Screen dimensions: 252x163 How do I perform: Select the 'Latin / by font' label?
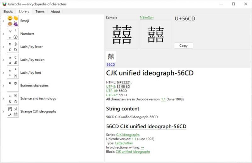pyautogui.click(x=31, y=73)
